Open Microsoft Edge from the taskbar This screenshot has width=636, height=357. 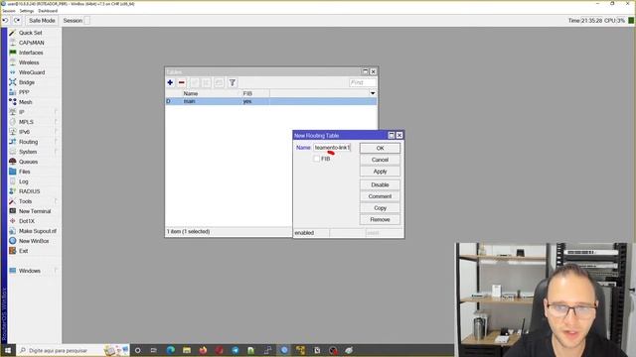[x=170, y=350]
